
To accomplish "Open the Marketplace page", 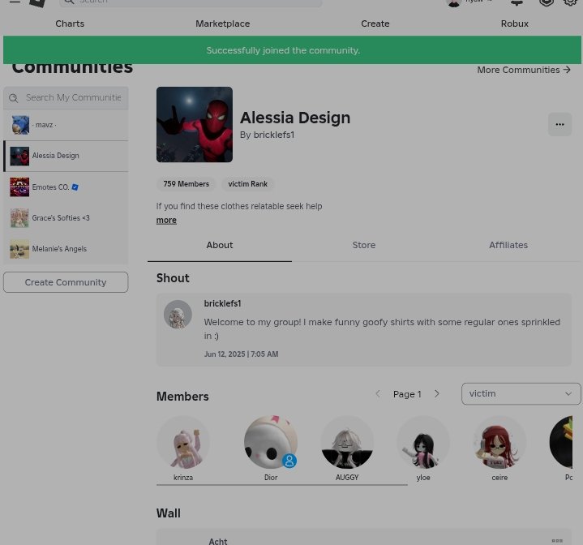I will [222, 24].
